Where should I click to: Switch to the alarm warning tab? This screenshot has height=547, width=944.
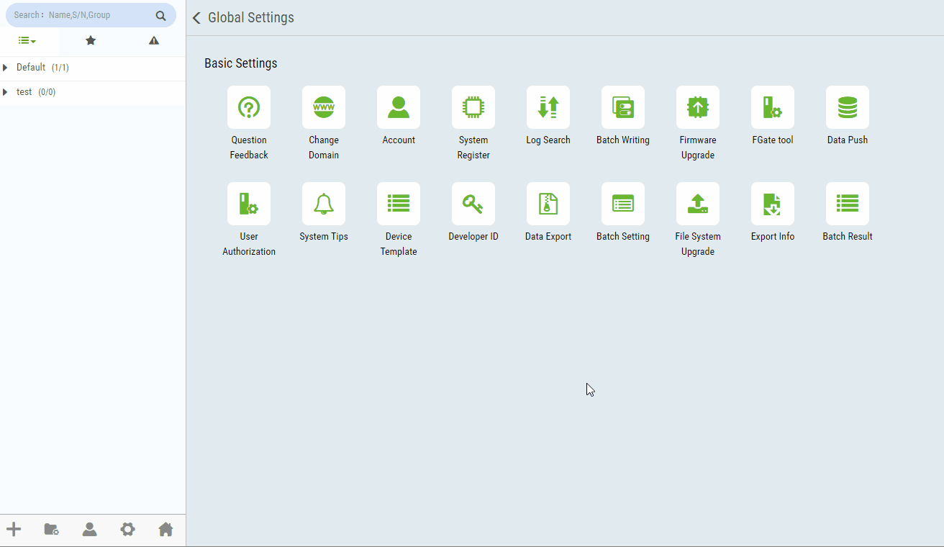[154, 41]
